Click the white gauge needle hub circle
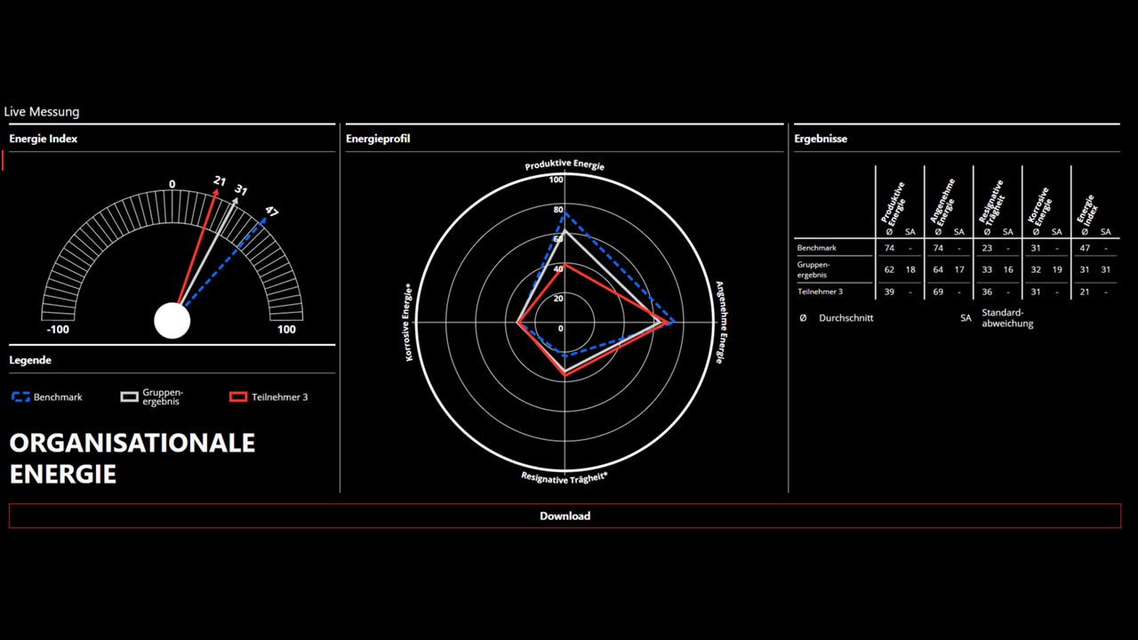Image resolution: width=1138 pixels, height=640 pixels. pyautogui.click(x=172, y=321)
